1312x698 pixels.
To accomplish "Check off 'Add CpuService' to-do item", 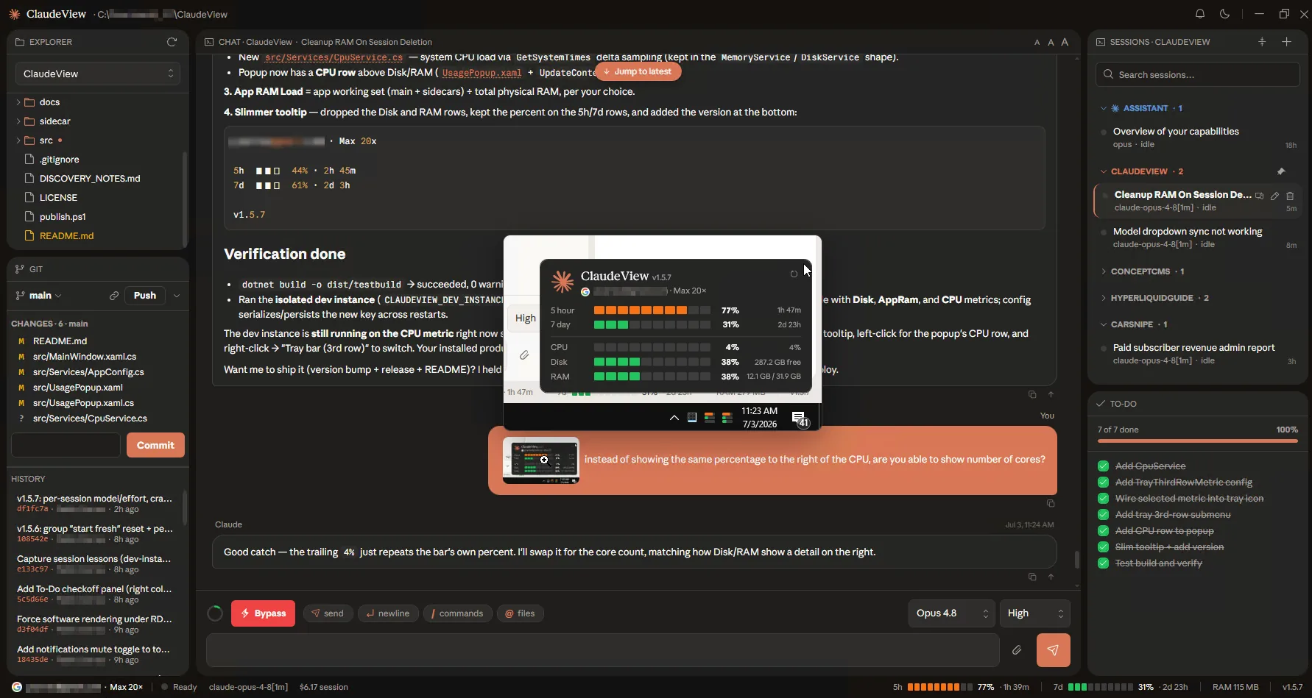I will pos(1103,466).
